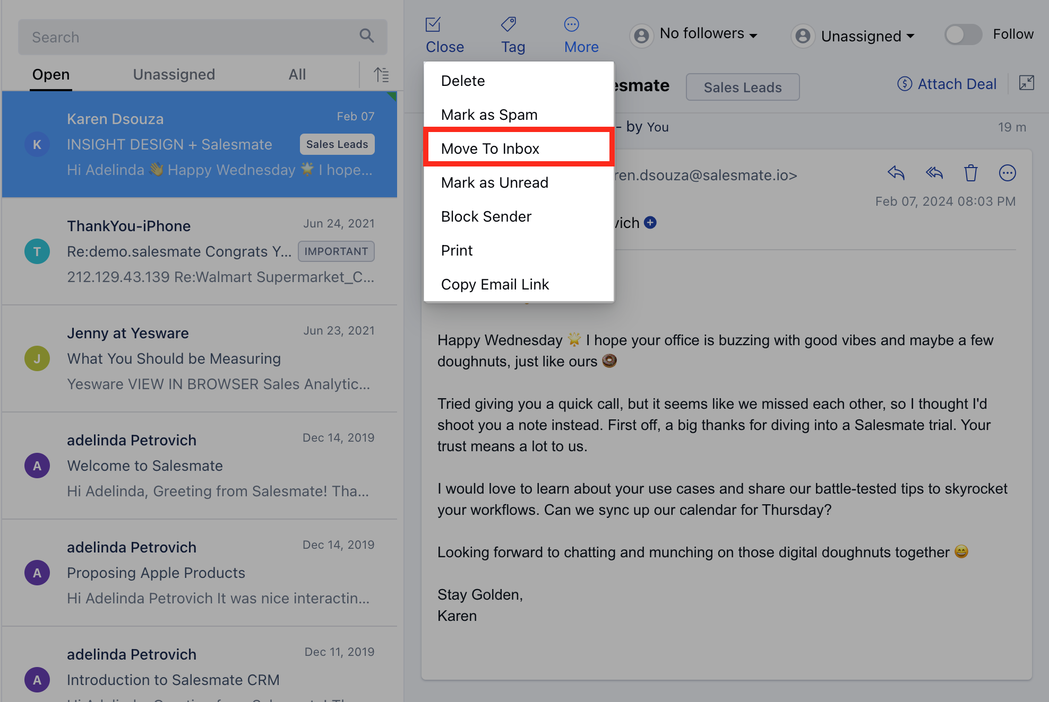Switch to the Unassigned tab
This screenshot has width=1049, height=702.
coord(174,74)
